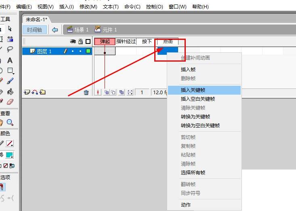The width and height of the screenshot is (296, 211).
Task: Choose 转换为关键帧 from context menu
Action: (x=204, y=117)
